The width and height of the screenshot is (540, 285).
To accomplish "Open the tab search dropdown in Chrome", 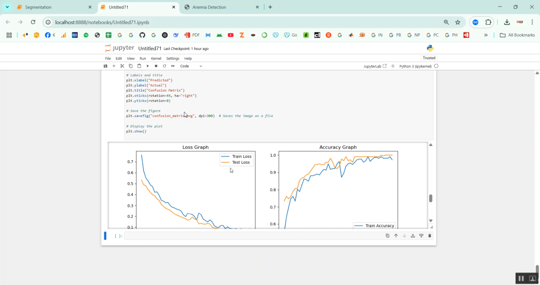I will 7,7.
